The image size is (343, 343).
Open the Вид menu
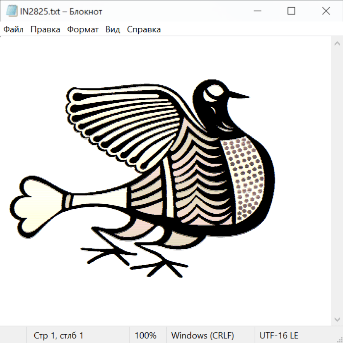113,30
